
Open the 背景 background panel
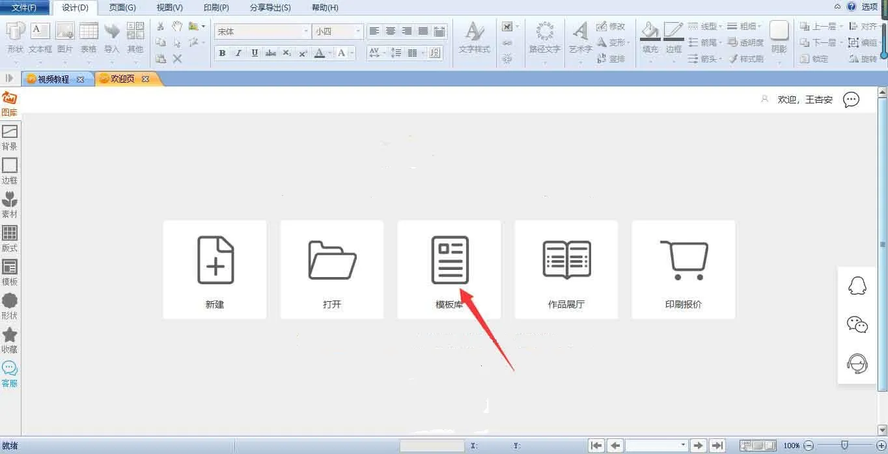10,138
